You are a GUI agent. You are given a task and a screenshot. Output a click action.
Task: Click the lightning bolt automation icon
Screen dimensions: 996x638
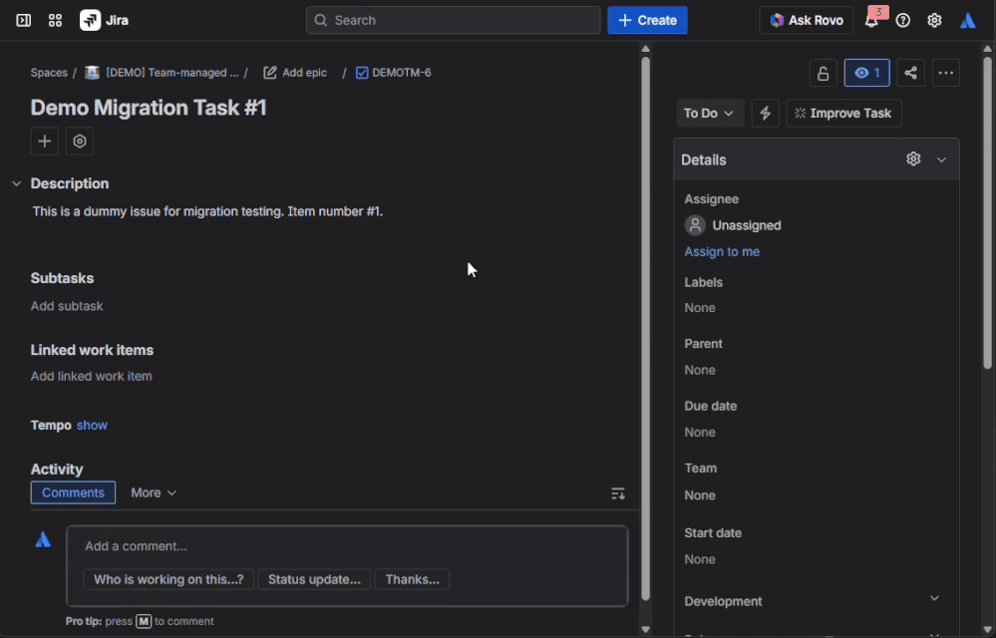coord(765,113)
